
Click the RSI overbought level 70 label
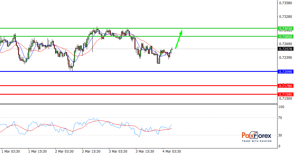pyautogui.click(x=280, y=118)
